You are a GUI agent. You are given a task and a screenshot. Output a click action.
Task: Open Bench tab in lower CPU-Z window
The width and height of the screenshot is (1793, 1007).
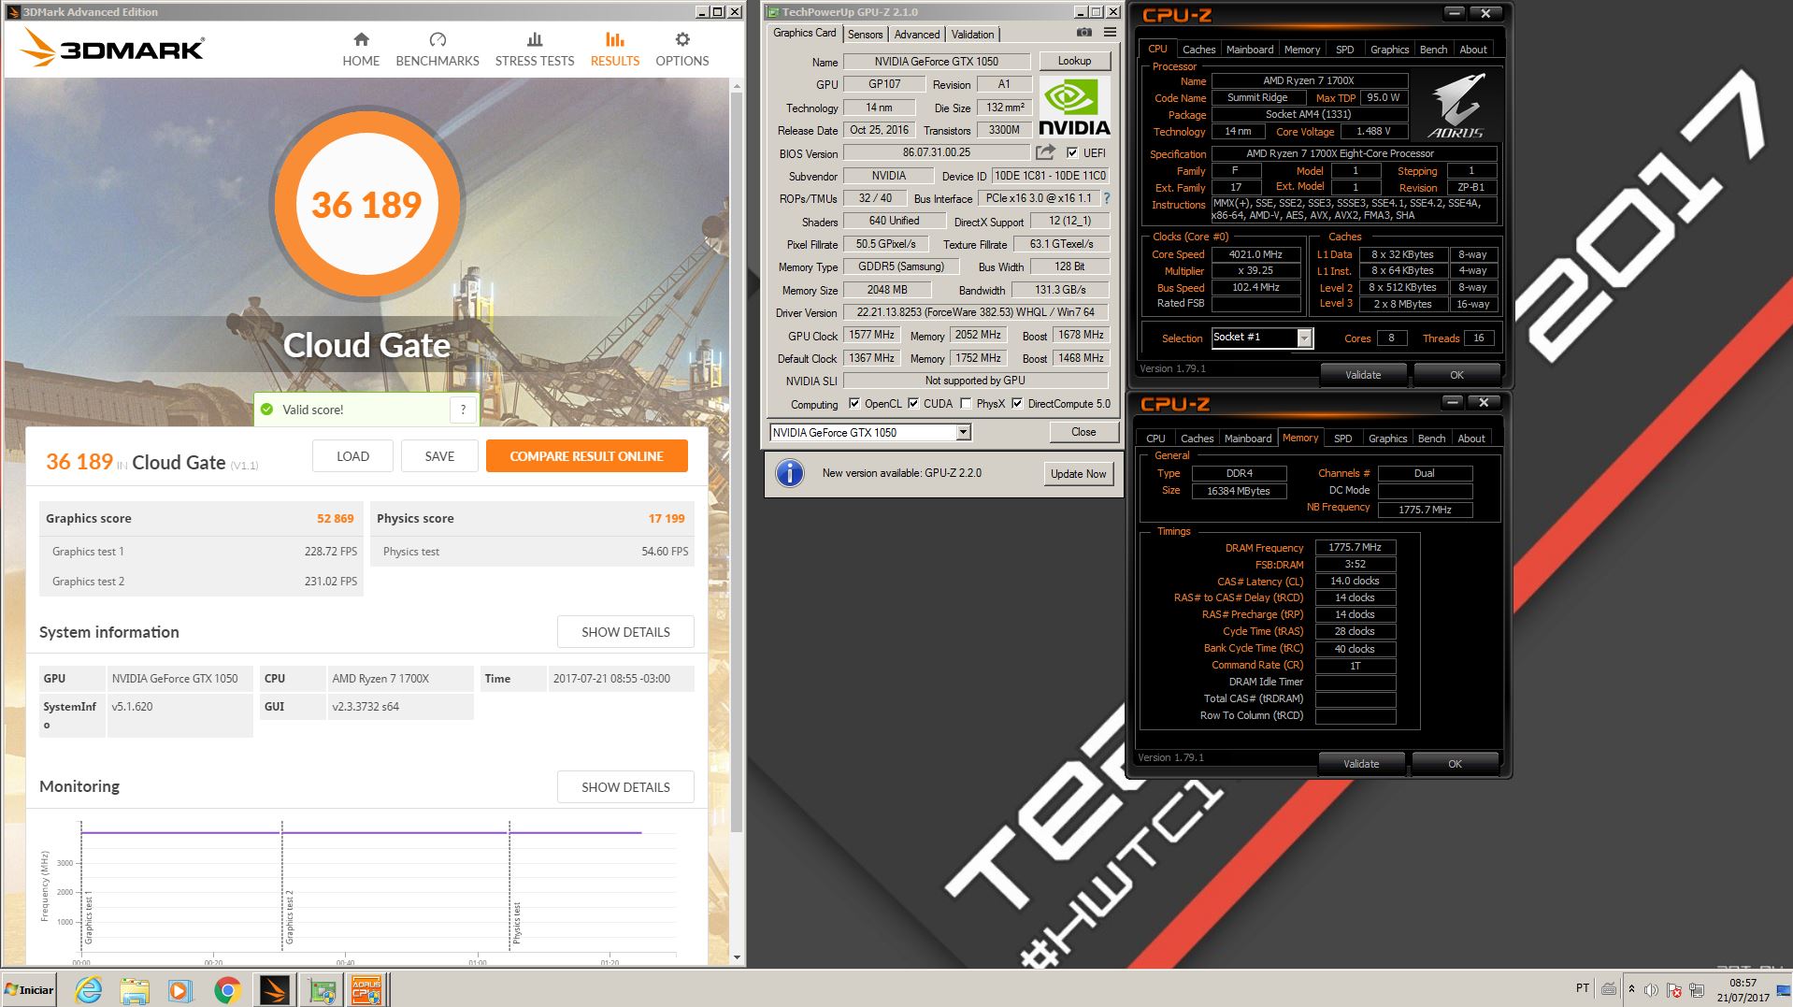pyautogui.click(x=1431, y=439)
